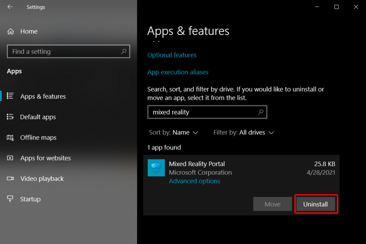Viewport: 366px width, 244px height.
Task: Click the Uninstall button
Action: pyautogui.click(x=316, y=204)
